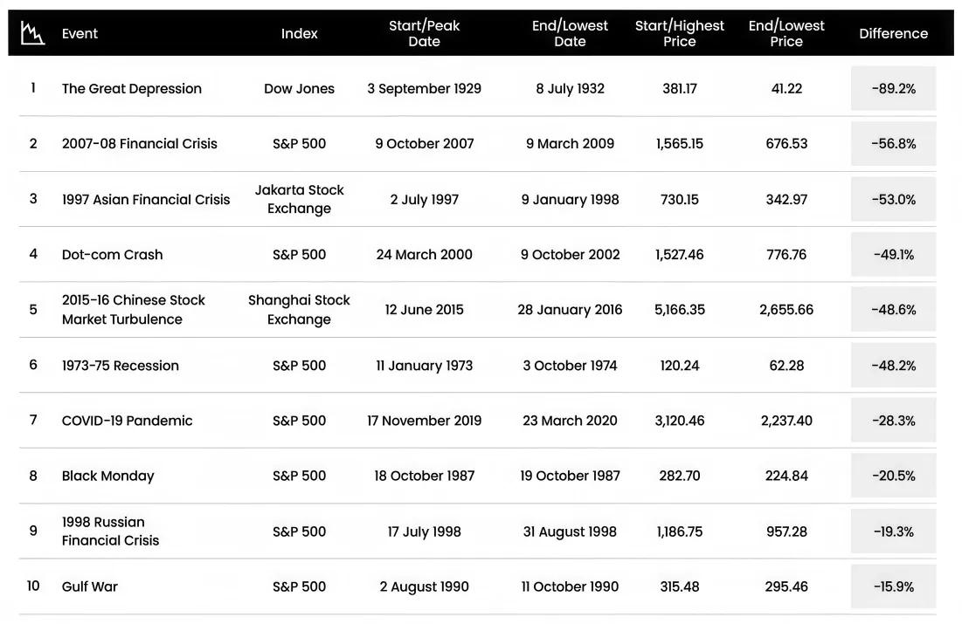Click the -49.1% difference cell
962x624 pixels.
pyautogui.click(x=893, y=255)
